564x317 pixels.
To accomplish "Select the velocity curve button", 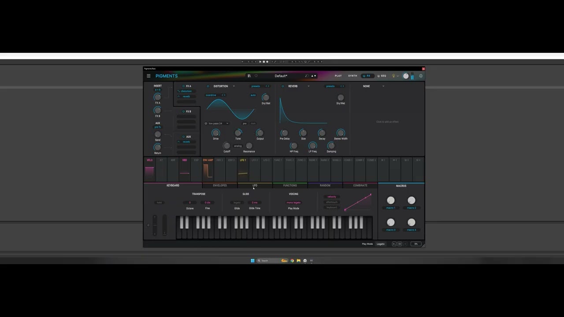I will coord(332,197).
